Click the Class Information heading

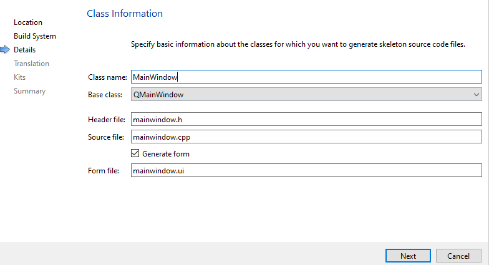point(125,14)
